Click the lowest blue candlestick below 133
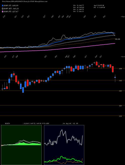125x165 pixels. click(23, 90)
